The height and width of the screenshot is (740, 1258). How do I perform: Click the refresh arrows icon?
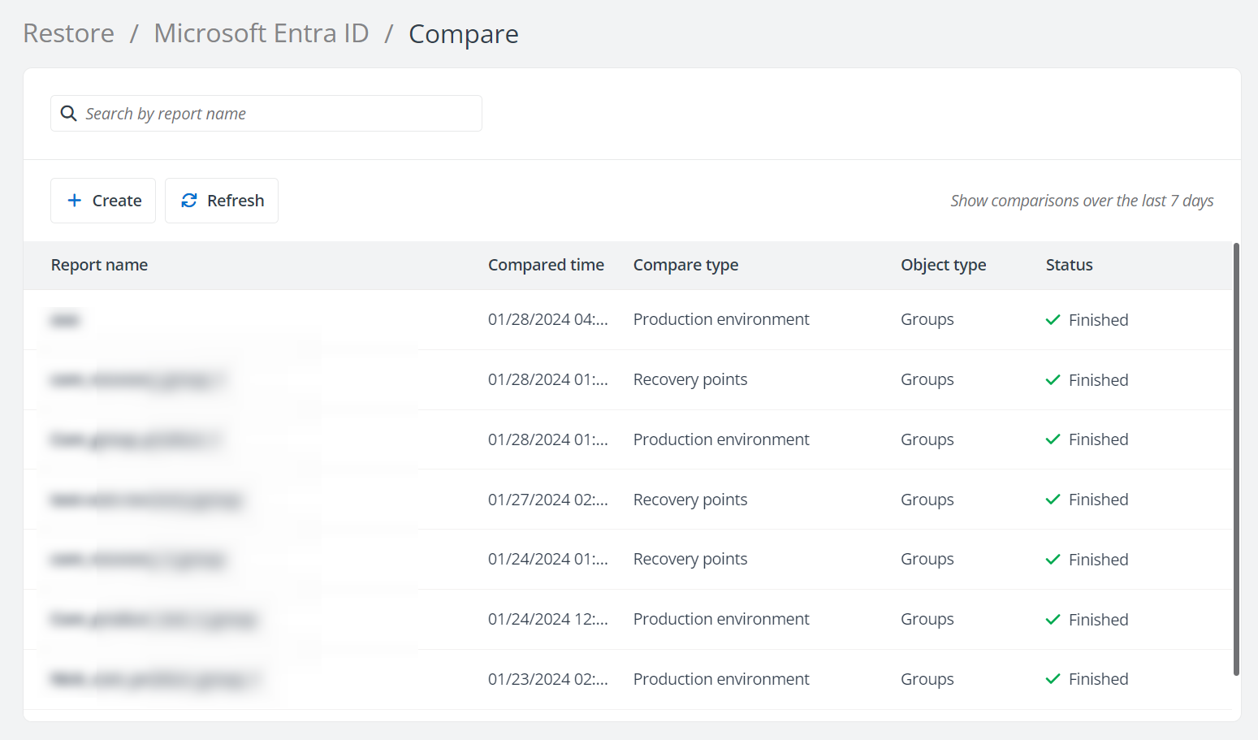click(x=188, y=200)
